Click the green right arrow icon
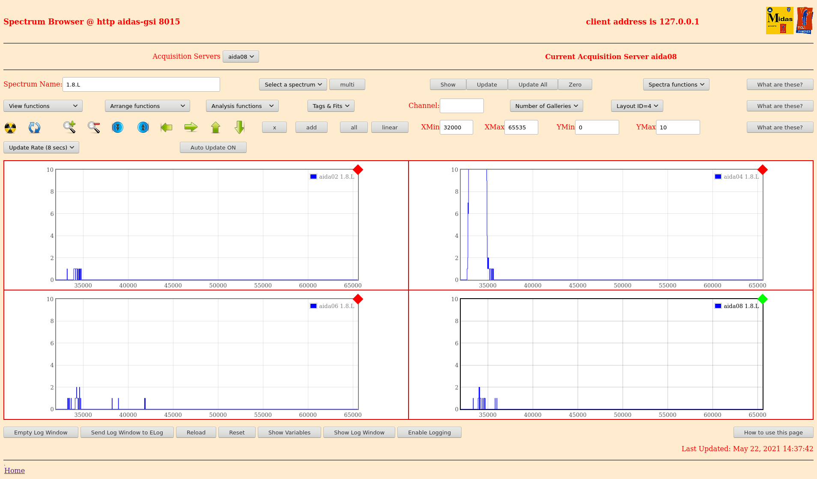This screenshot has height=479, width=817. click(191, 127)
